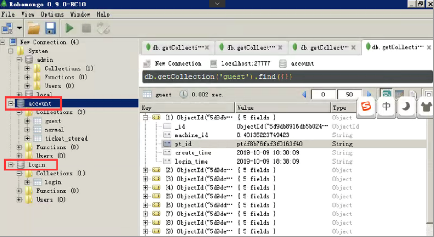The width and height of the screenshot is (434, 237).
Task: Click the normal collection table icon
Action: pos(37,130)
